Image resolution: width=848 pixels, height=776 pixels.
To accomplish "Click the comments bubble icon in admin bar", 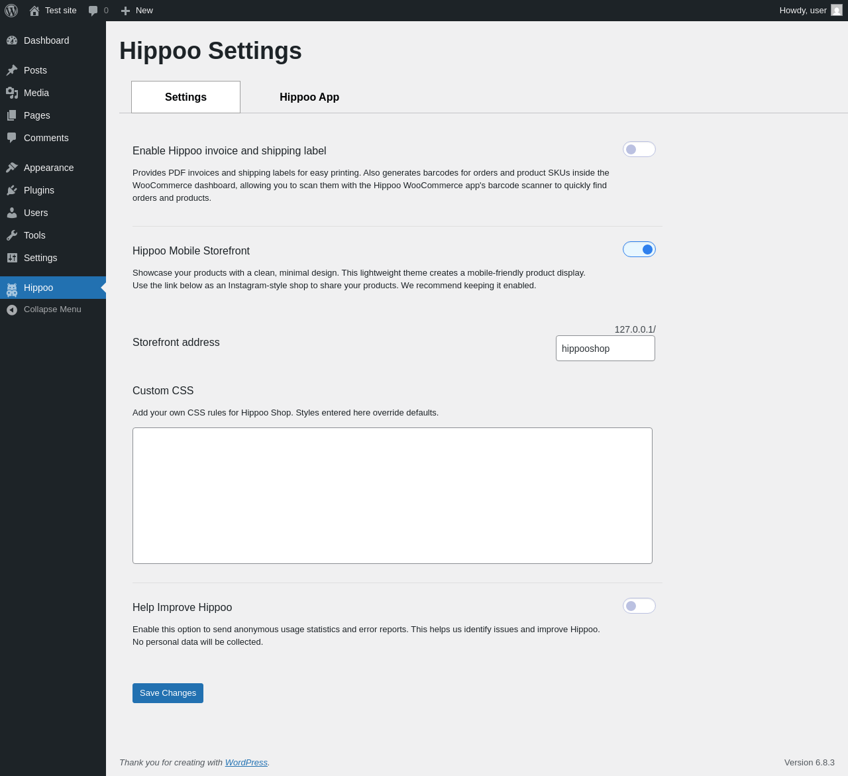I will click(93, 11).
